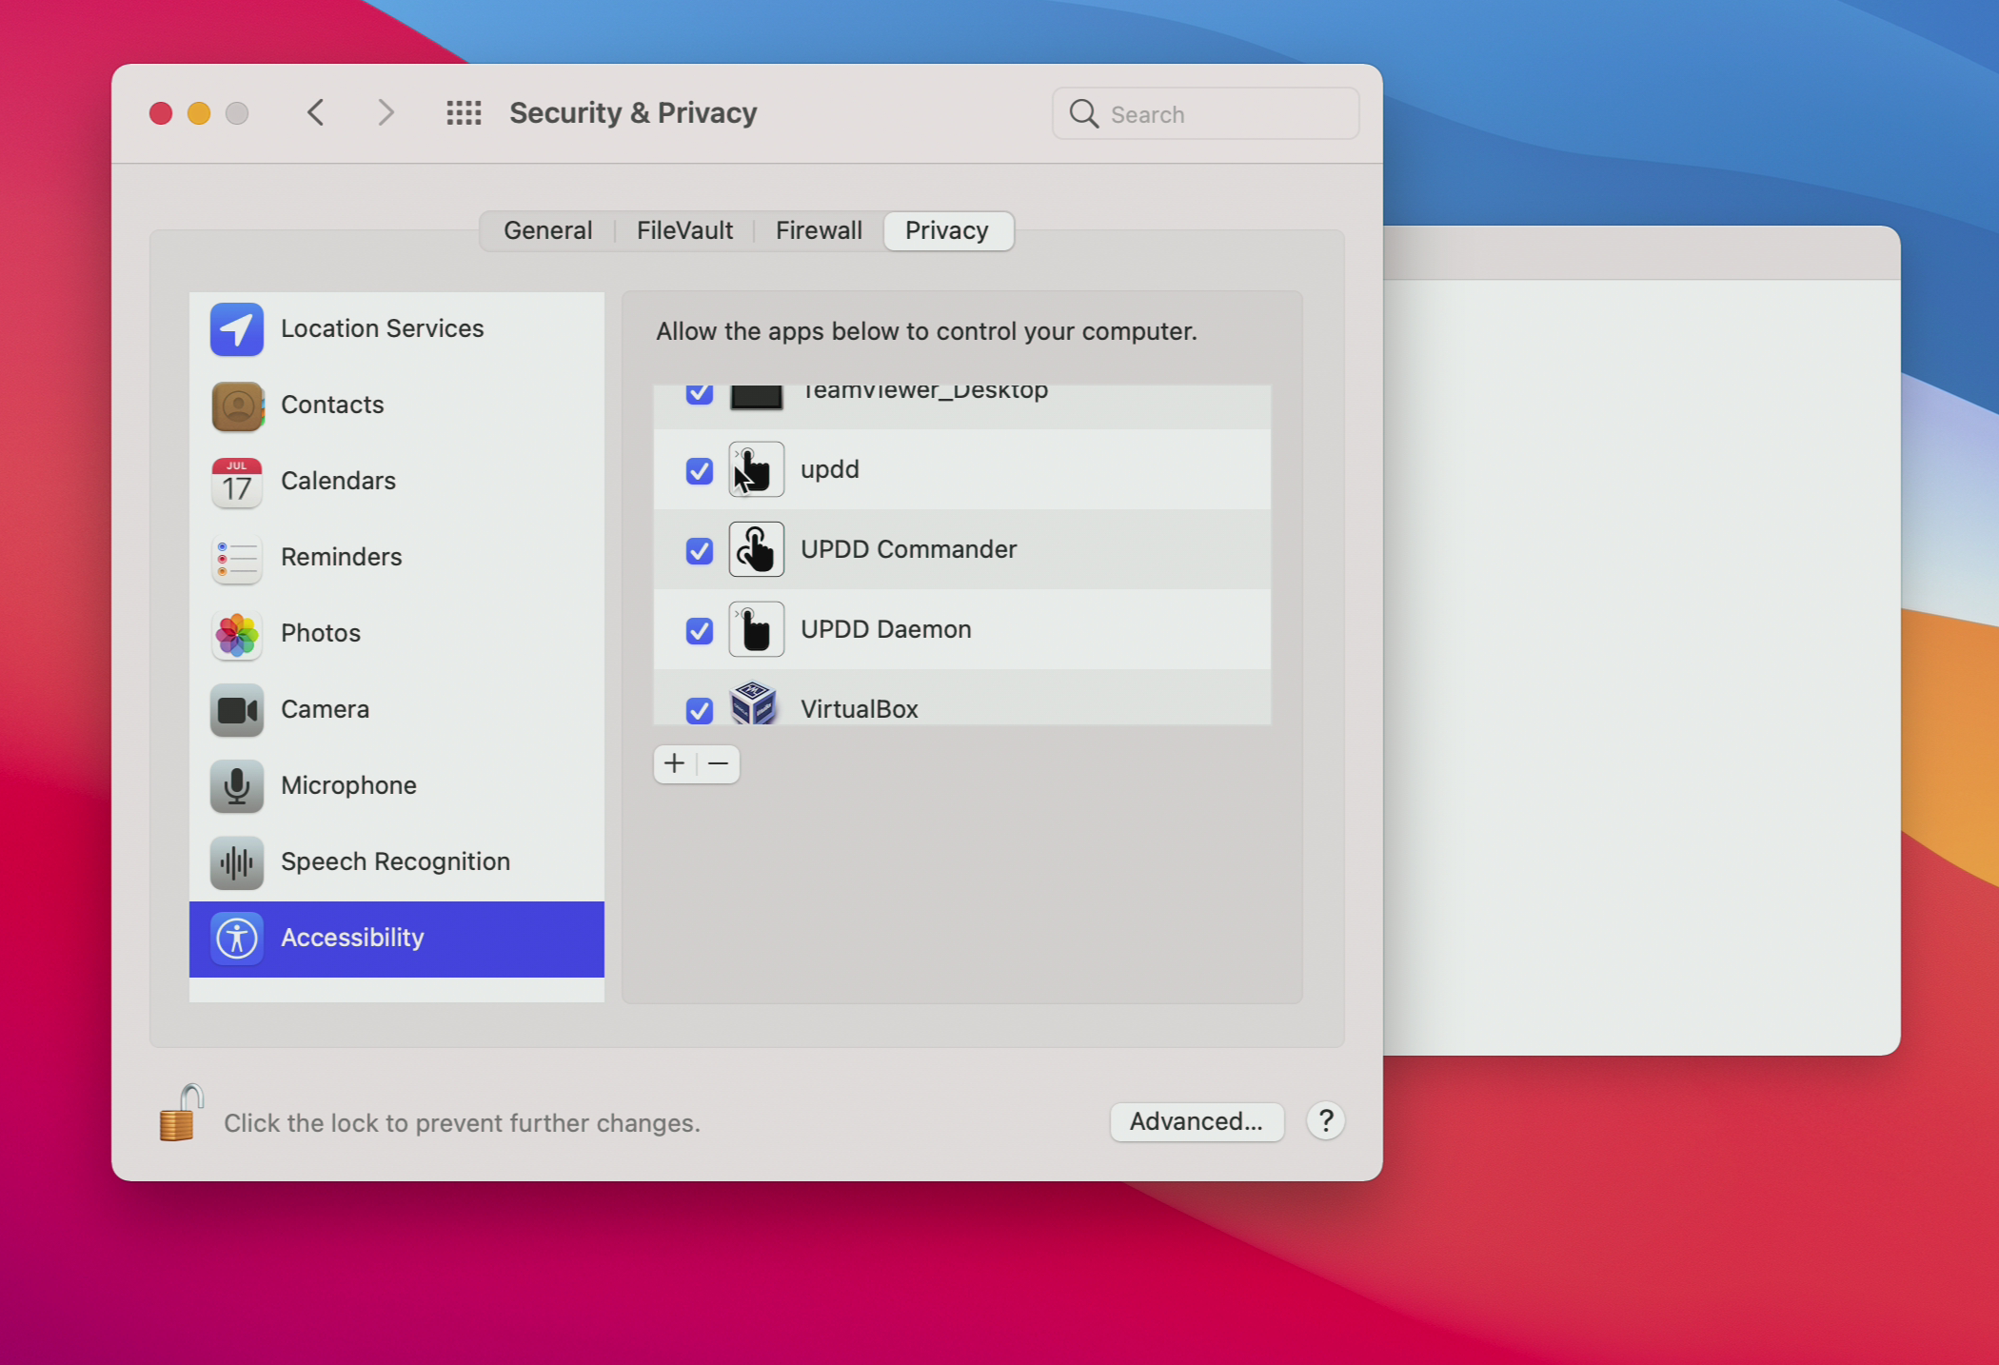
Task: Go back with the left chevron
Action: click(x=316, y=113)
